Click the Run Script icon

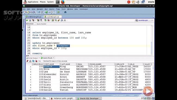pos(30,20)
